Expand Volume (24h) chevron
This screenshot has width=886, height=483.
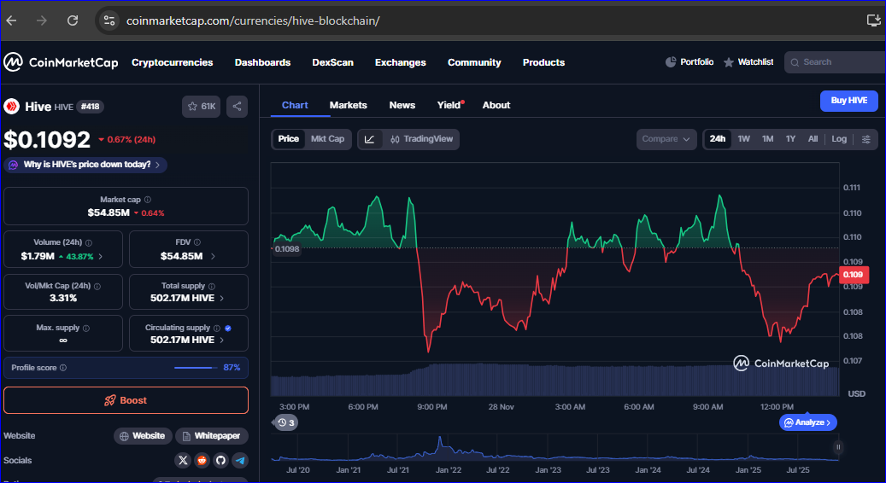101,256
